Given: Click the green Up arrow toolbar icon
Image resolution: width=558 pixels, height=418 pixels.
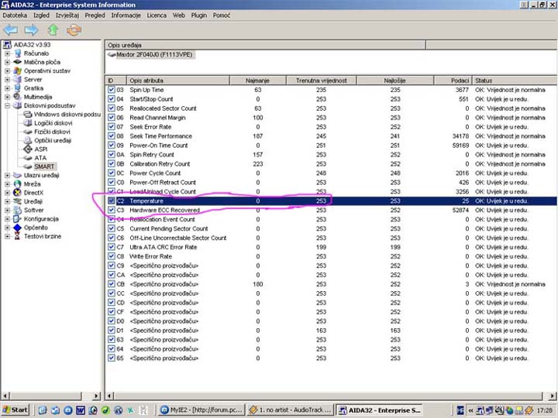Looking at the screenshot, I should point(53,30).
